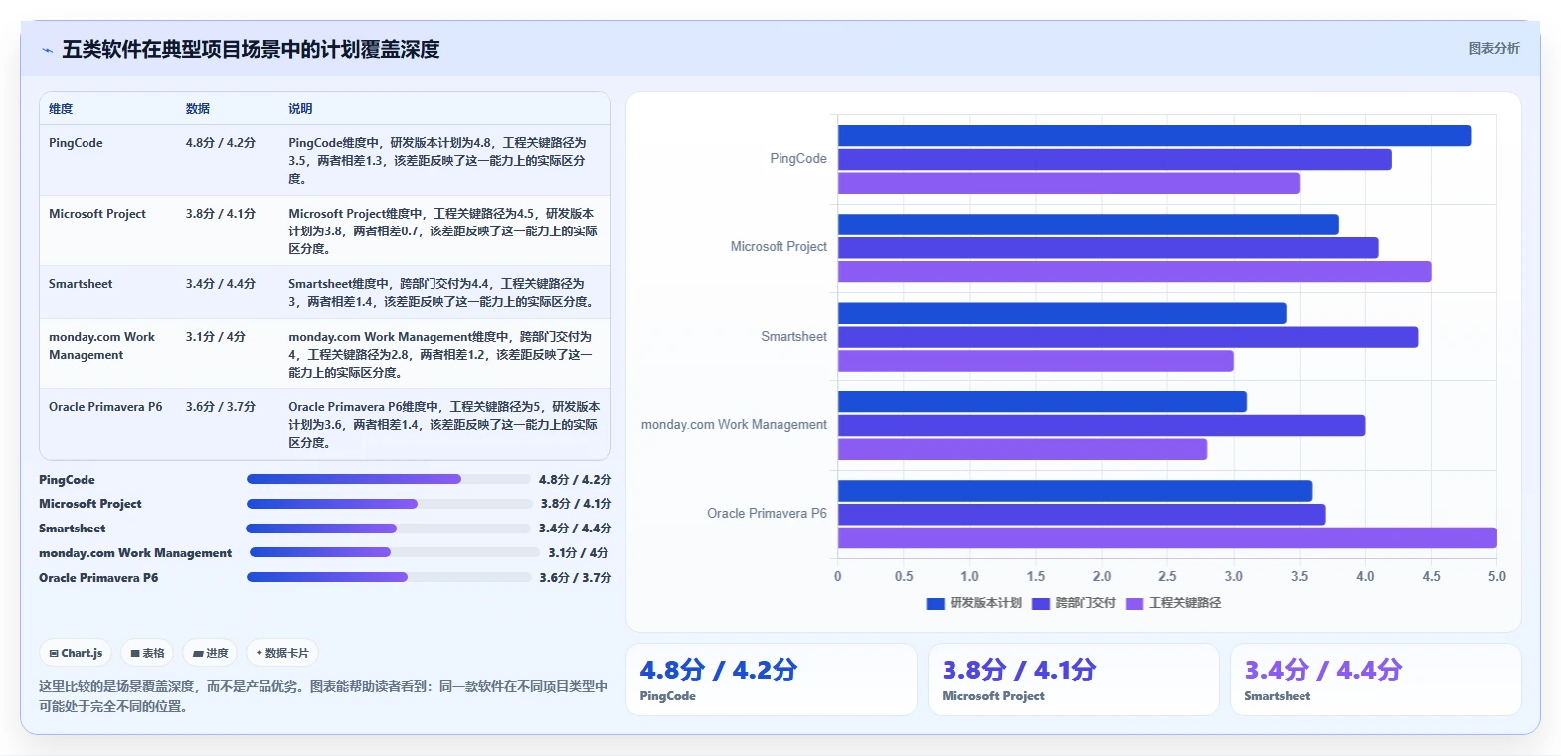Click the Microsoft Project progress bar
1561x756 pixels.
click(389, 504)
